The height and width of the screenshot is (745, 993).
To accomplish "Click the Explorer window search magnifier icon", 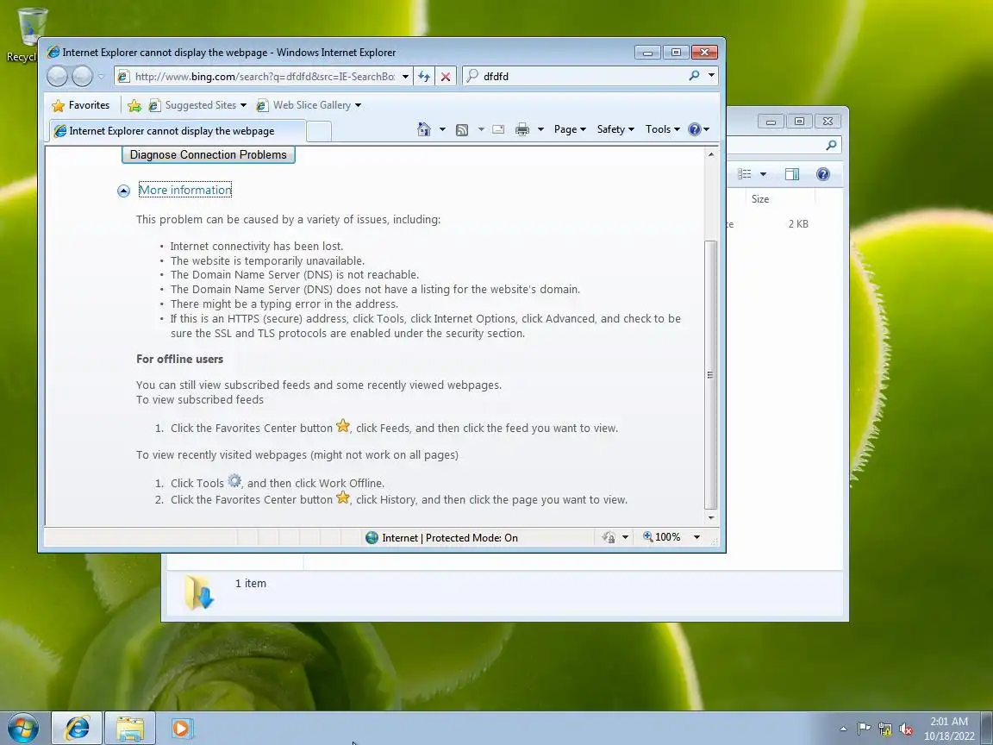I will pos(831,145).
